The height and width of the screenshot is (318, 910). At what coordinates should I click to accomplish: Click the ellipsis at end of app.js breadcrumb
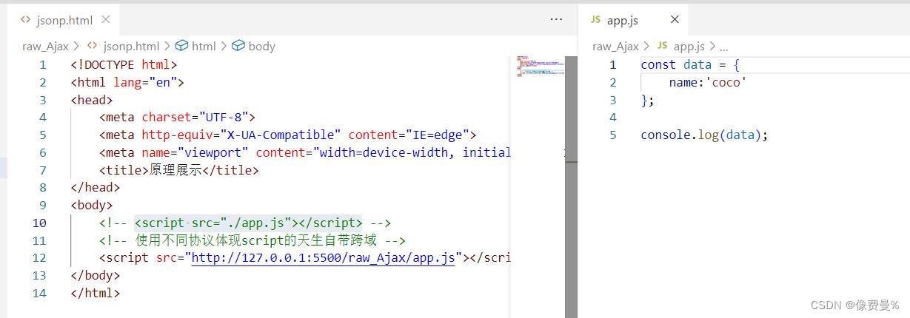coord(723,47)
